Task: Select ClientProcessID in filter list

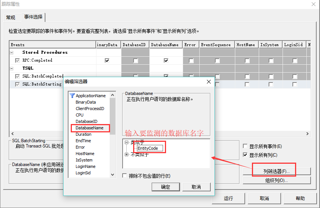Action: (90, 109)
